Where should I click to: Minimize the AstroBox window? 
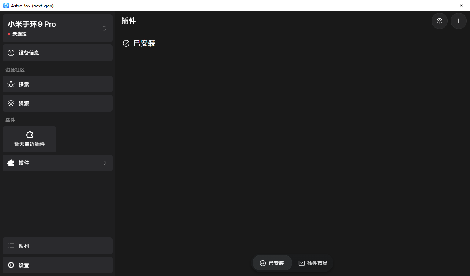[428, 6]
